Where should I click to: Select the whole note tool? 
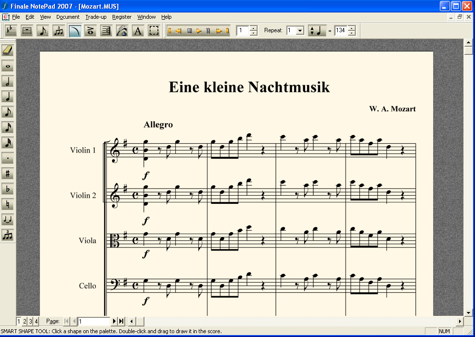click(x=7, y=66)
